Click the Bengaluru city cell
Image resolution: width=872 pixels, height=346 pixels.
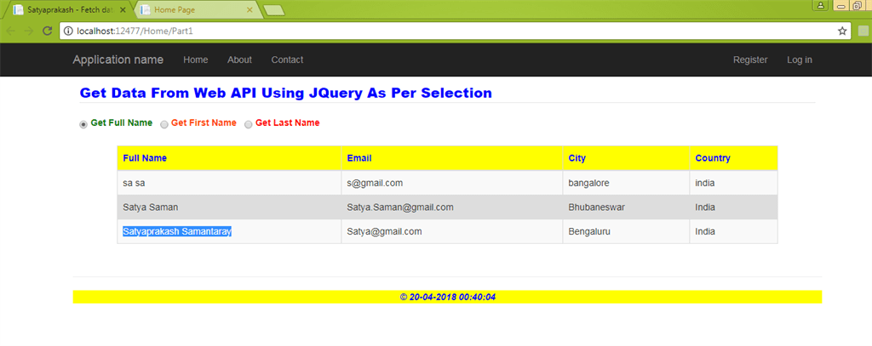tap(626, 231)
